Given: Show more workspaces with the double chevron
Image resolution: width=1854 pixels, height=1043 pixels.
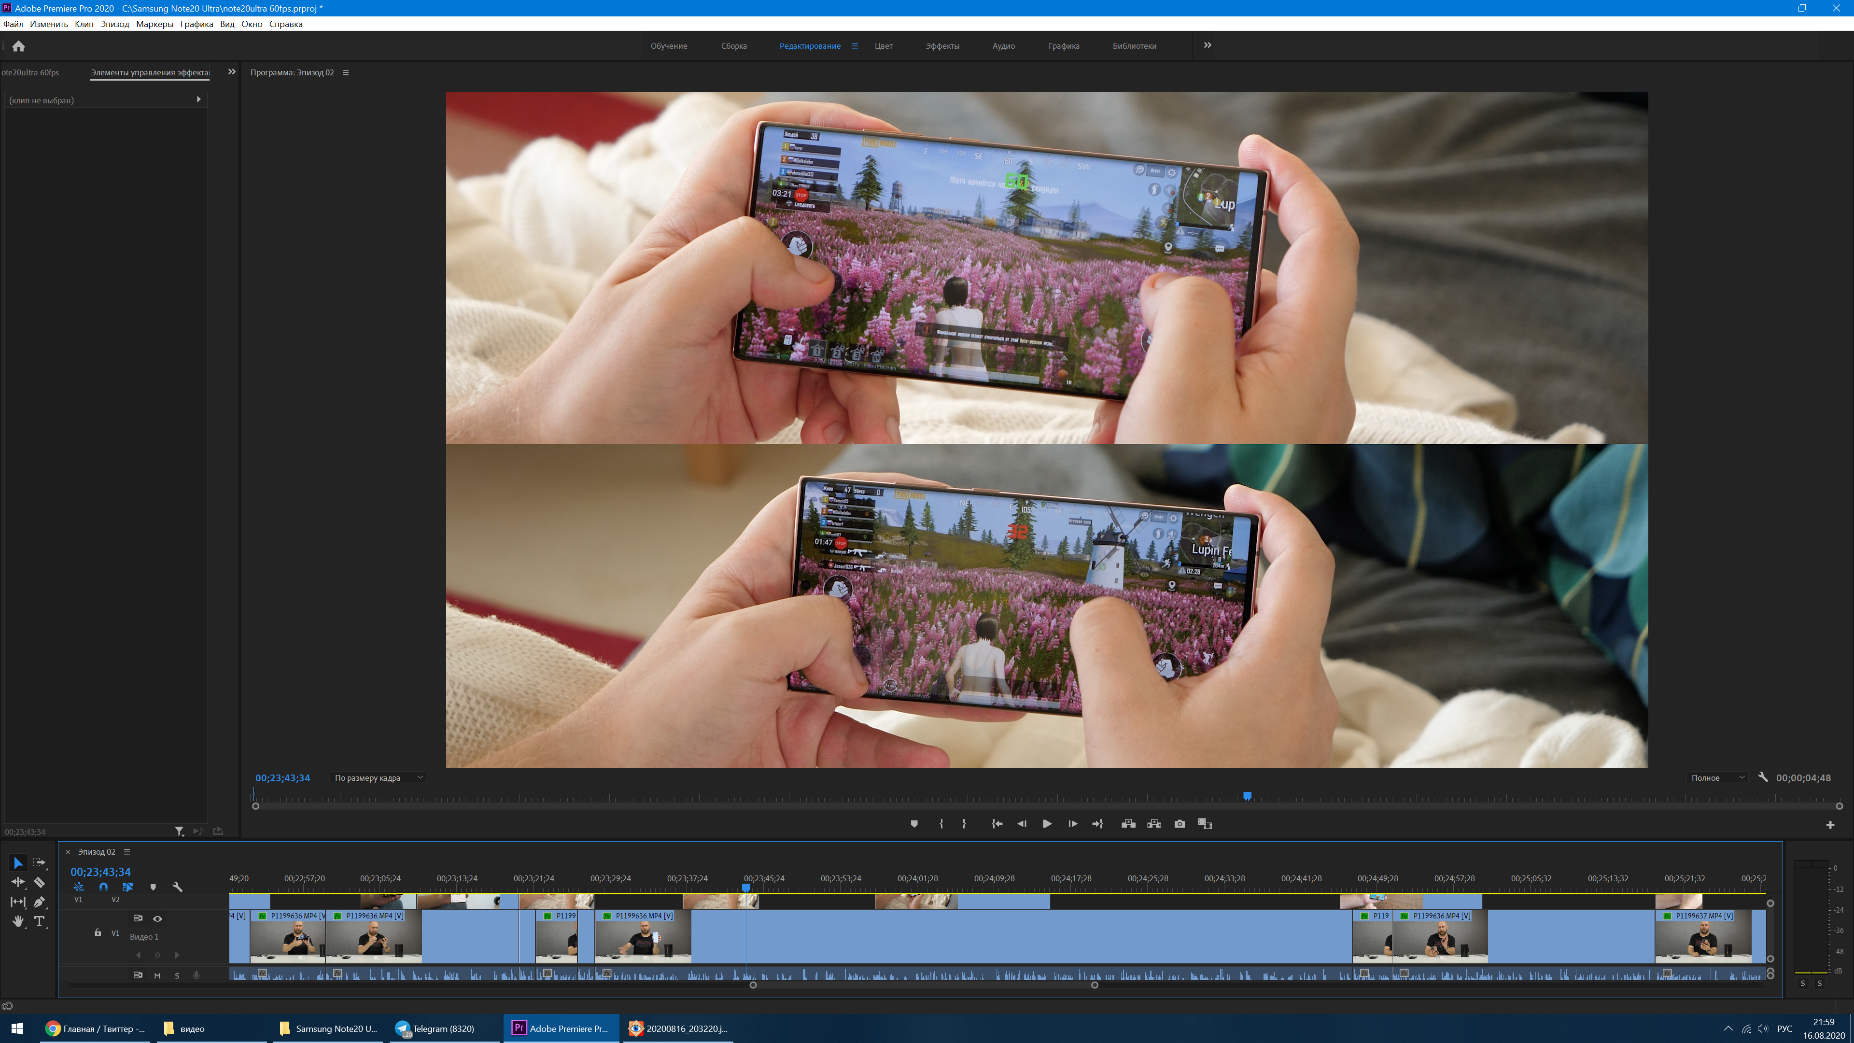Looking at the screenshot, I should (x=1207, y=45).
